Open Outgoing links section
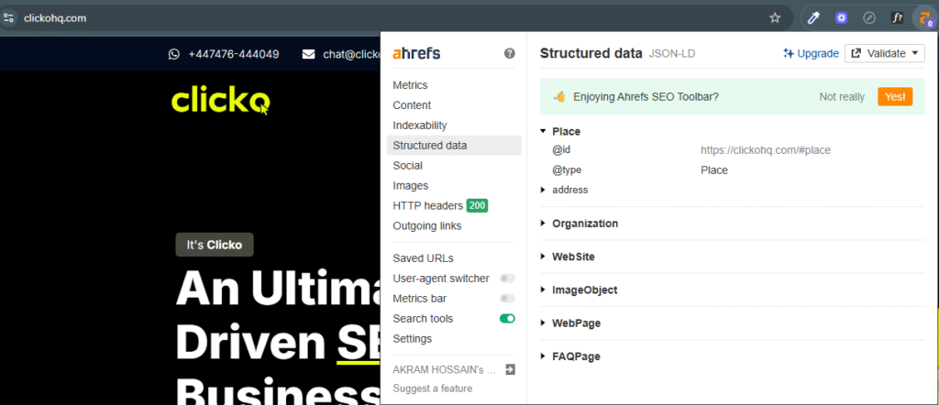 pyautogui.click(x=427, y=226)
